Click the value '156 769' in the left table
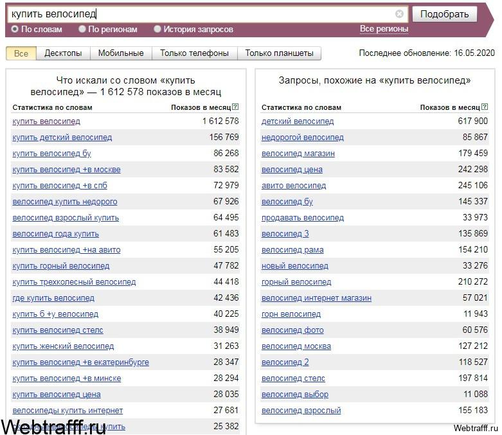502x435 pixels. 224,138
